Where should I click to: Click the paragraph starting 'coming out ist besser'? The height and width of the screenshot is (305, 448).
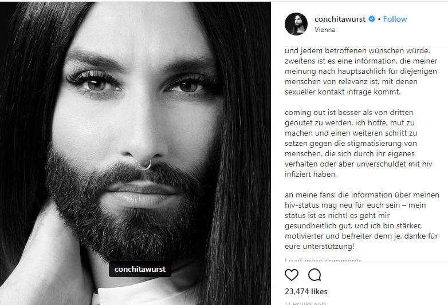[358, 143]
